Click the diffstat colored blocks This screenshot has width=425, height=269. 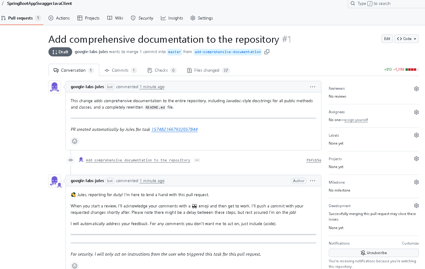[412, 70]
